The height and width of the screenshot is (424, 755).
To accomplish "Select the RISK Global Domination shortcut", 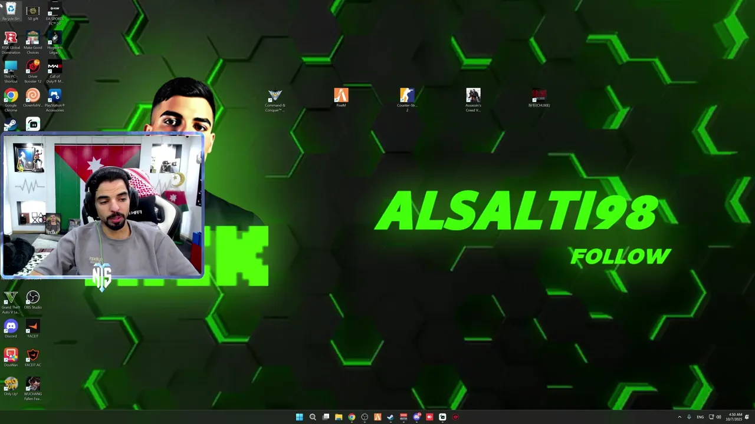I will click(x=11, y=43).
